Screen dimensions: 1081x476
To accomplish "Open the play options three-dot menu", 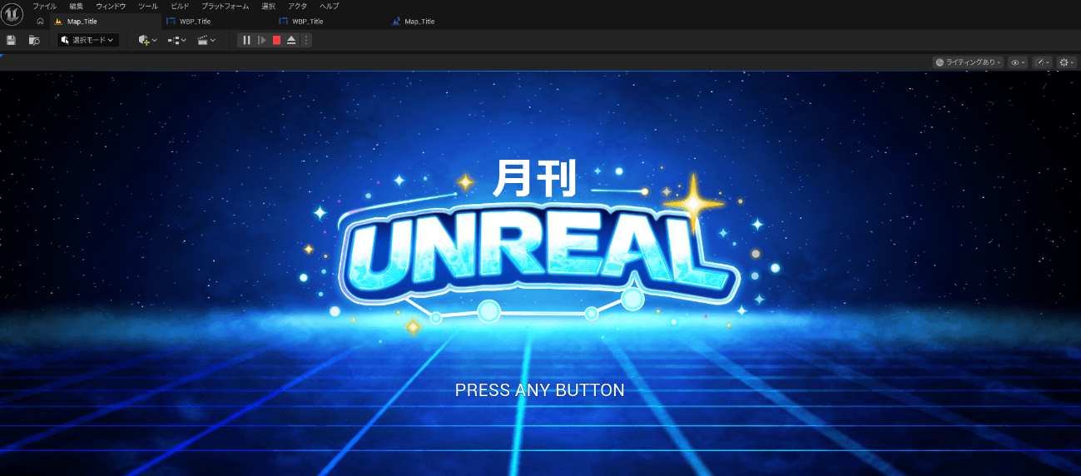I will pyautogui.click(x=305, y=40).
